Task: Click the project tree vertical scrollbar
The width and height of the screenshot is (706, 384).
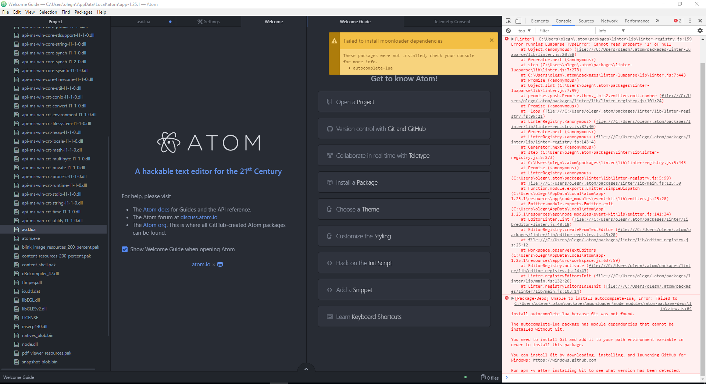Action: (108, 235)
